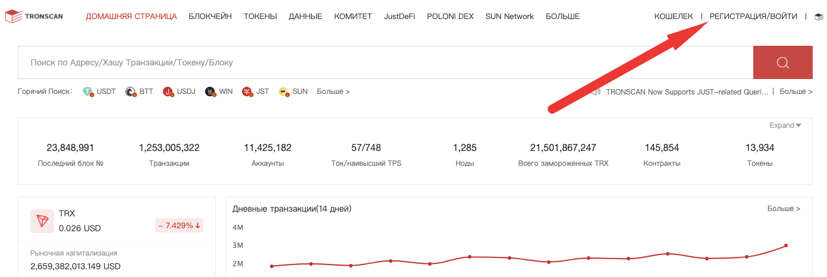The image size is (827, 277).
Task: Open the КОШЕЛЕК link
Action: tap(673, 17)
